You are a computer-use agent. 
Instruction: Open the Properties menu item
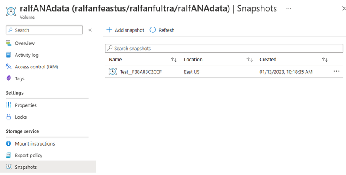tap(26, 105)
